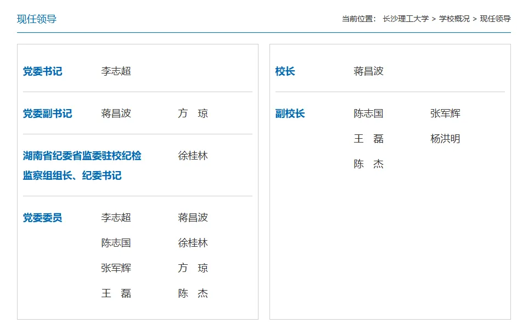The height and width of the screenshot is (329, 517).
Task: Open 蒋昌波 under 校长
Action: 369,71
